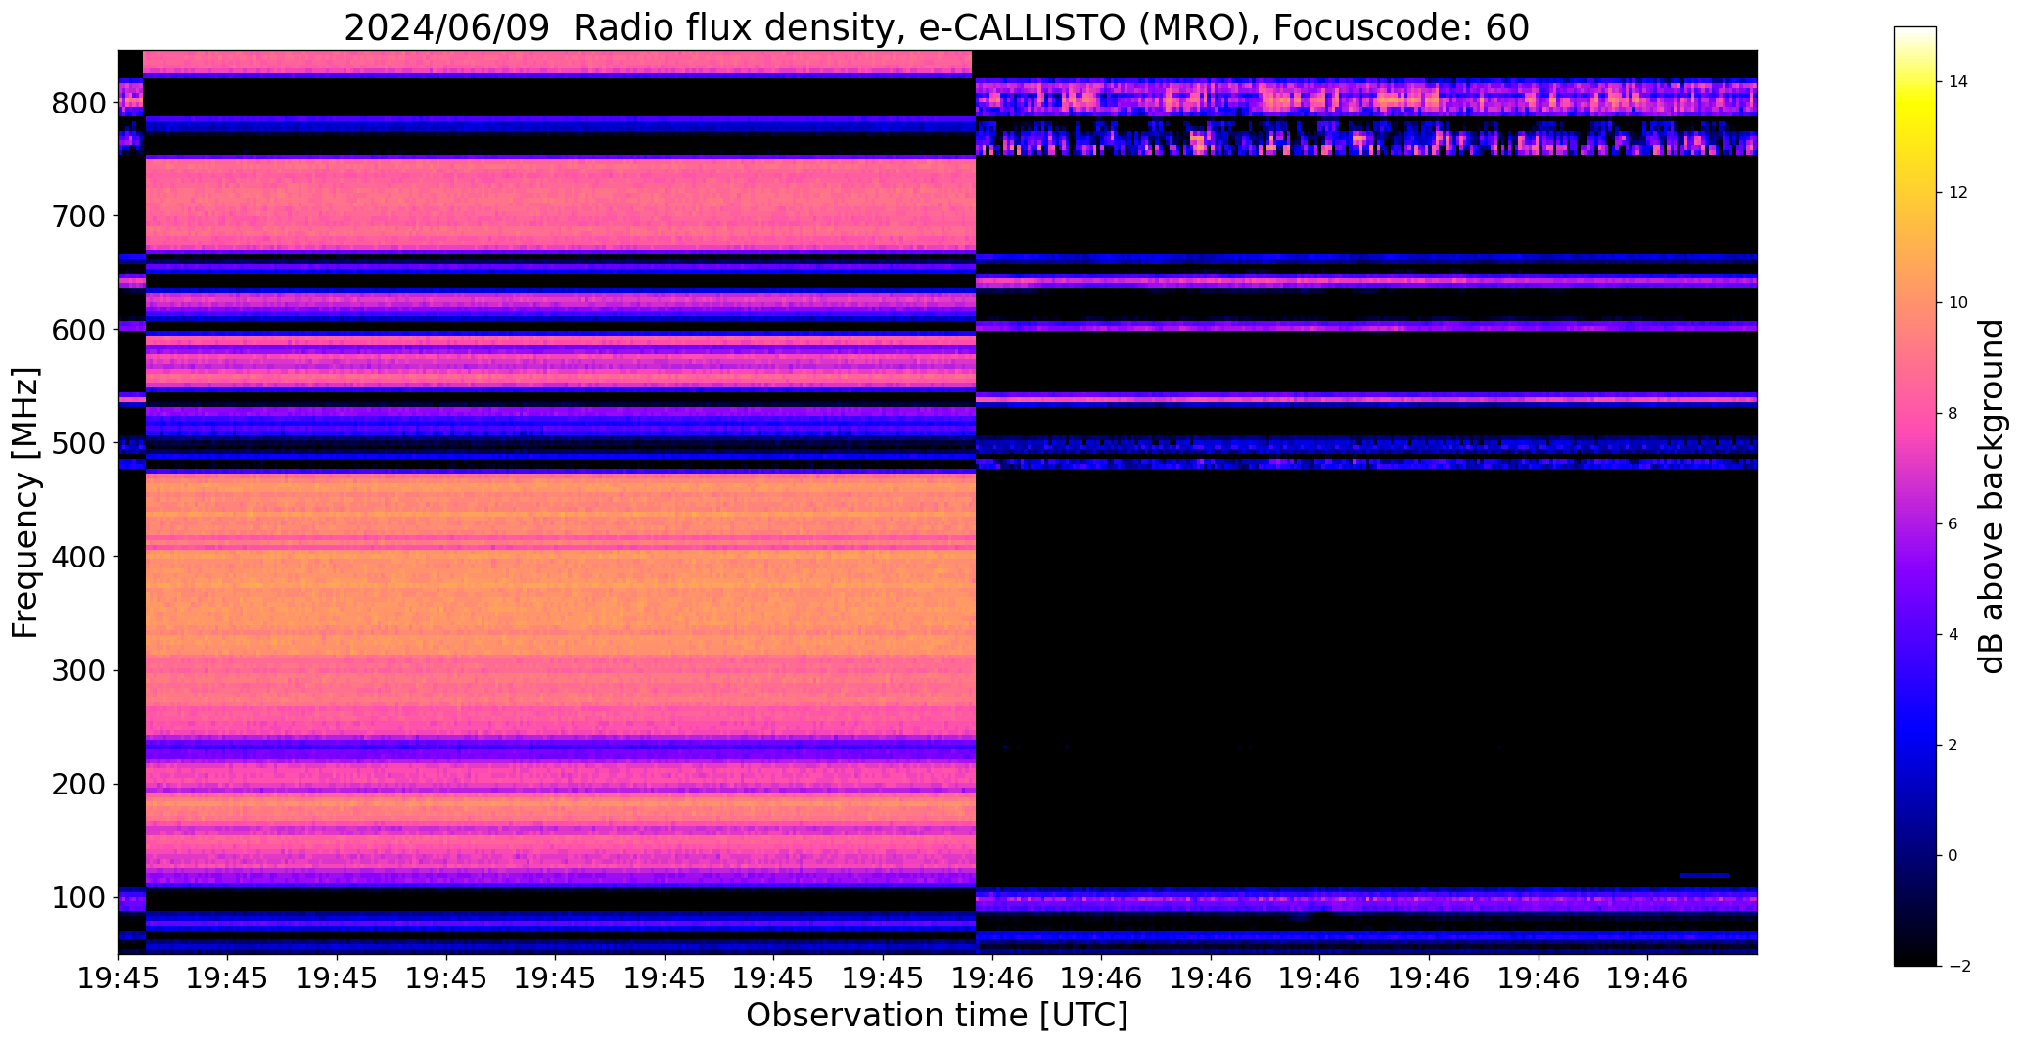Viewport: 2022px width, 1044px height.
Task: Click the 'dB above background' colorbar label
Action: tap(1993, 496)
